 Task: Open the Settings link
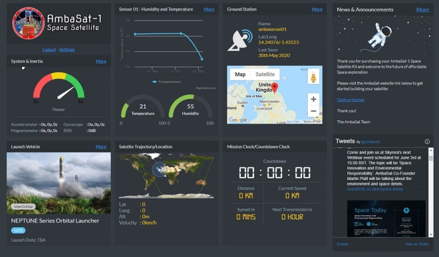pos(67,50)
